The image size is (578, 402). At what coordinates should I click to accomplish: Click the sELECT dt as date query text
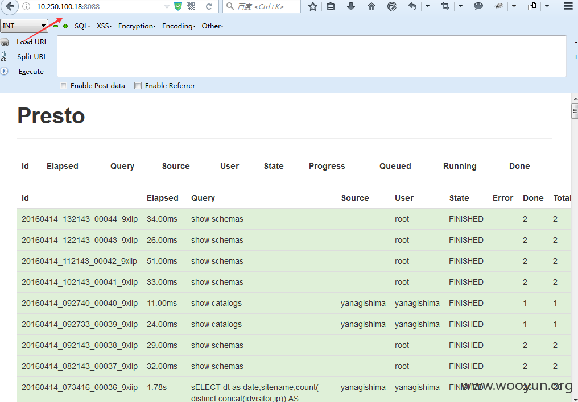[x=255, y=392]
